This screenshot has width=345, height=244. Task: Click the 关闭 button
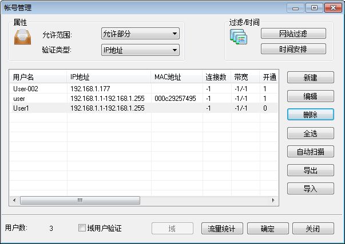[x=313, y=229]
